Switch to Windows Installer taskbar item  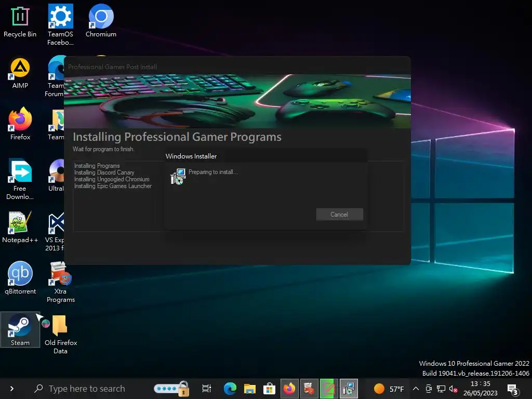pyautogui.click(x=349, y=389)
